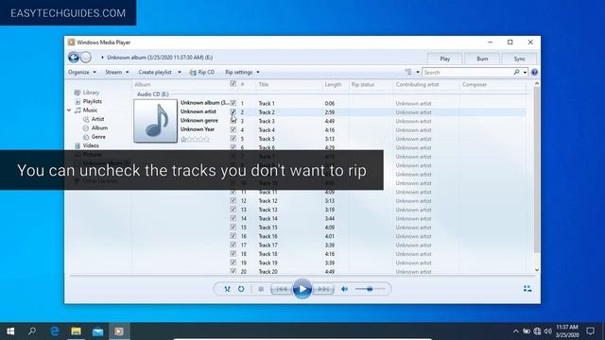605x340 pixels.
Task: Sort by the Length column header
Action: [x=333, y=84]
